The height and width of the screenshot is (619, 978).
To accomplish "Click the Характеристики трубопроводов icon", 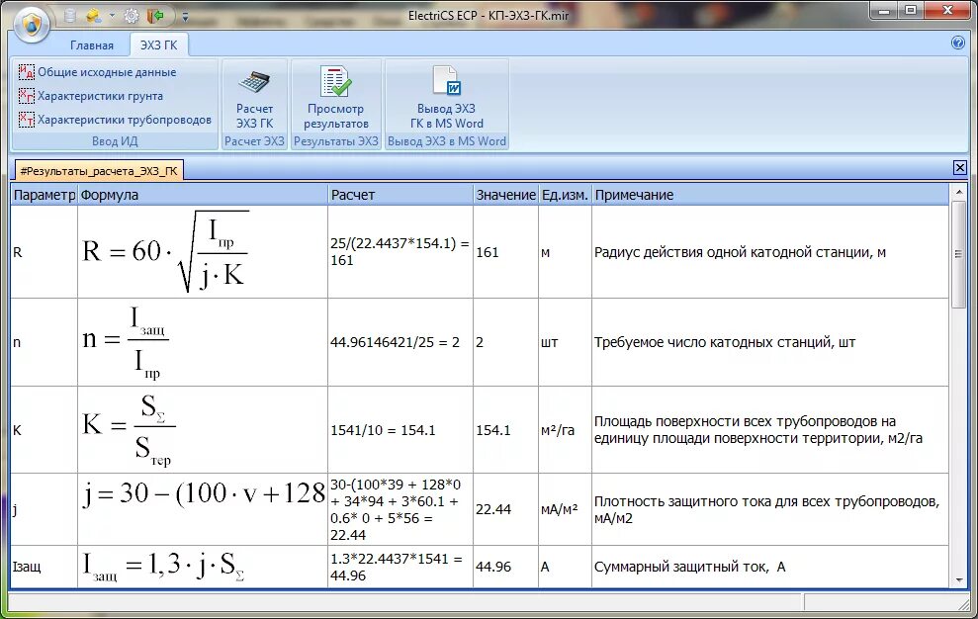I will click(26, 120).
